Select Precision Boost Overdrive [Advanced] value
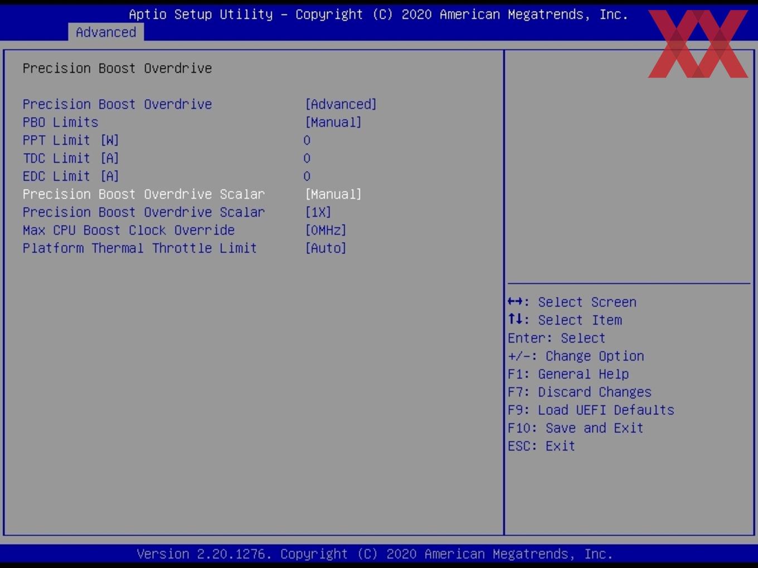 coord(341,104)
